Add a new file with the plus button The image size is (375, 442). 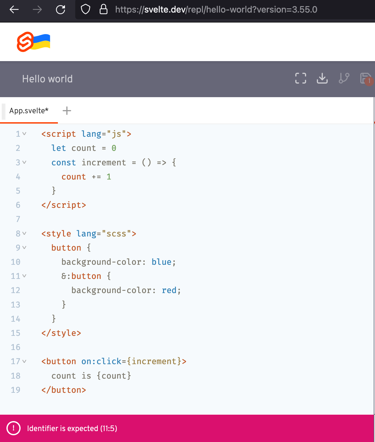click(x=67, y=110)
